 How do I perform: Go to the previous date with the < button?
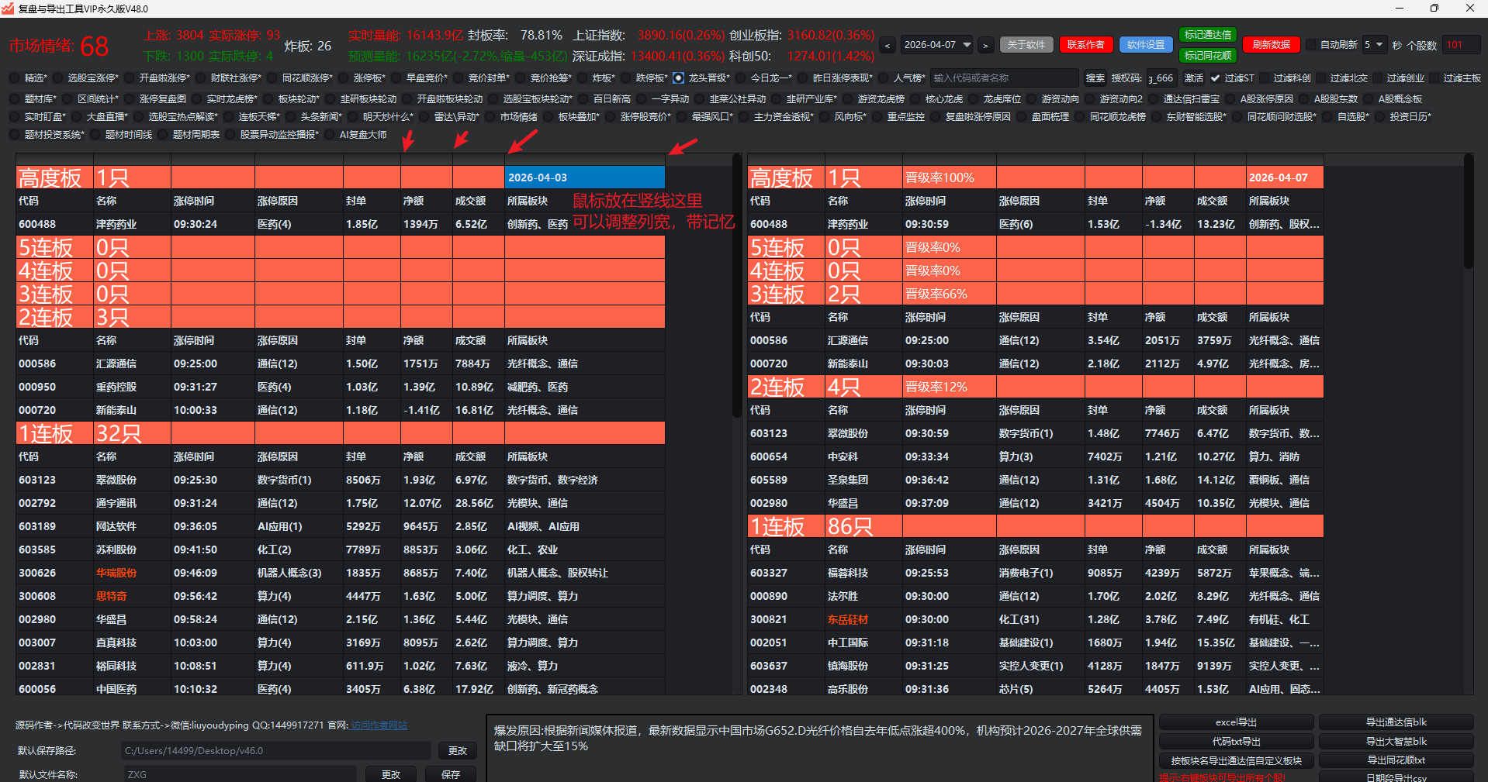pos(888,46)
